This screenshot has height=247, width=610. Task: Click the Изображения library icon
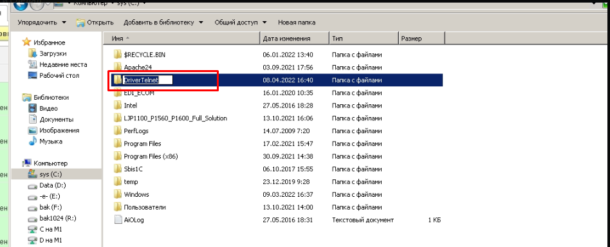point(33,131)
